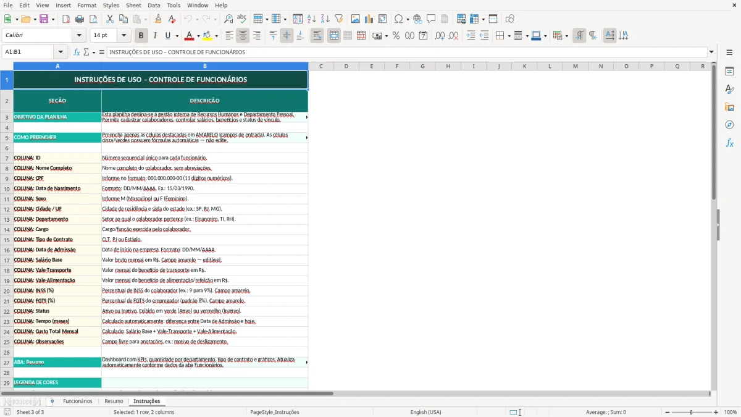741x417 pixels.
Task: Open the font size dropdown
Action: [124, 36]
